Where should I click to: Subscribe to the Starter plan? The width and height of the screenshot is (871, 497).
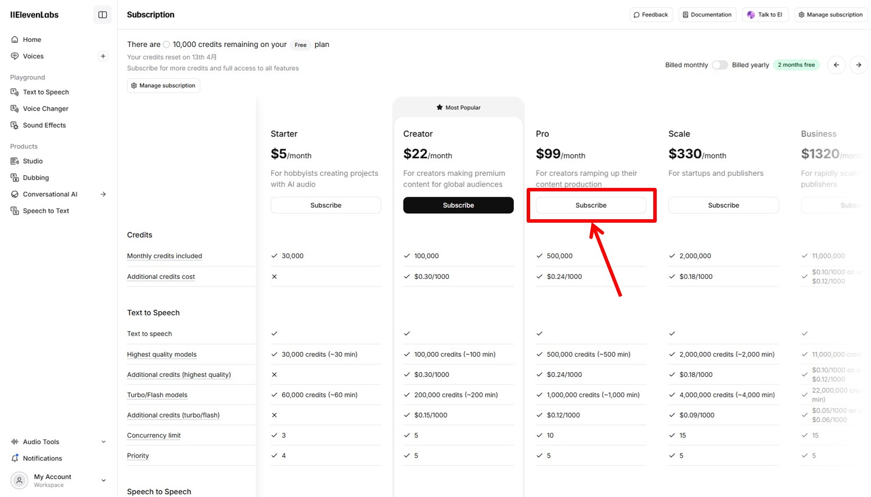326,205
